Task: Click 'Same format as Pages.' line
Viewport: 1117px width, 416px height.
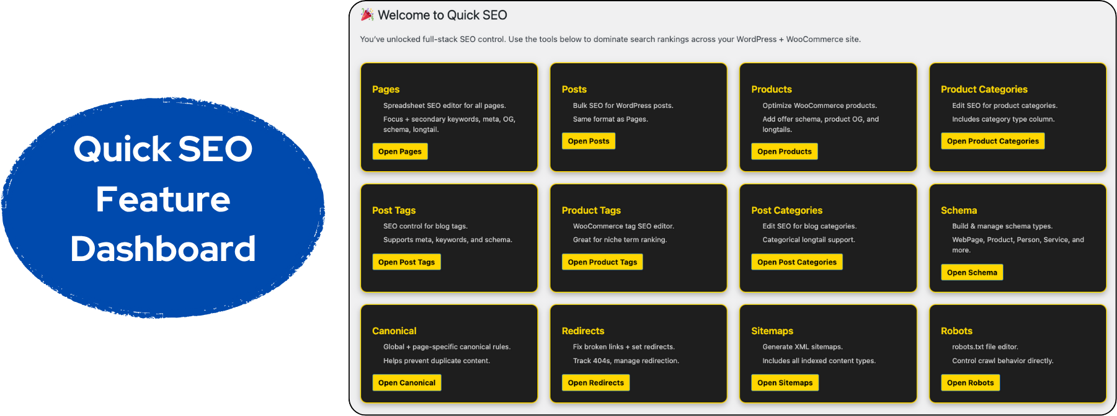Action: [x=610, y=119]
